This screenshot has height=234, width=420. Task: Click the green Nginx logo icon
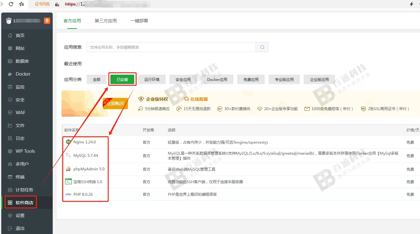coord(68,142)
